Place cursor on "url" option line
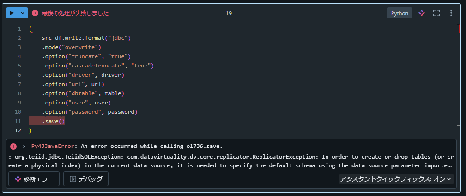This screenshot has width=466, height=196. pyautogui.click(x=73, y=84)
